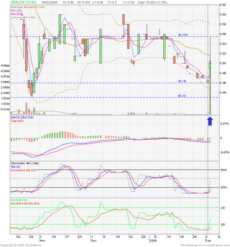Click the SEALINK (5145) chart title
This screenshot has height=247, width=230.
pyautogui.click(x=23, y=2)
